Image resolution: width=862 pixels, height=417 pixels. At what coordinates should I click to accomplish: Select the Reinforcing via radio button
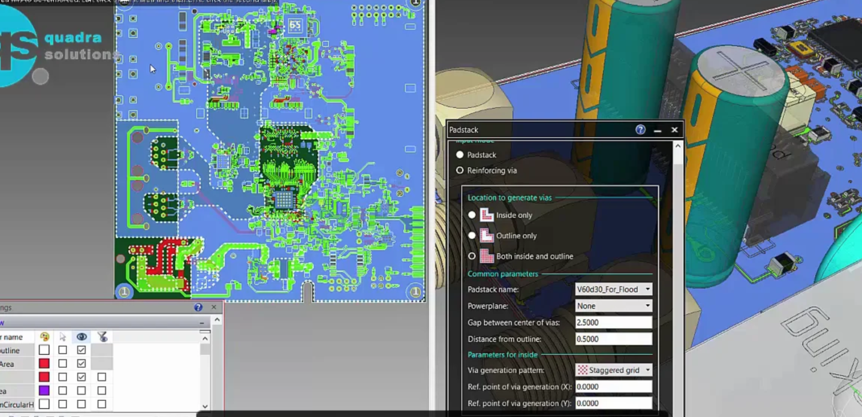click(x=460, y=170)
